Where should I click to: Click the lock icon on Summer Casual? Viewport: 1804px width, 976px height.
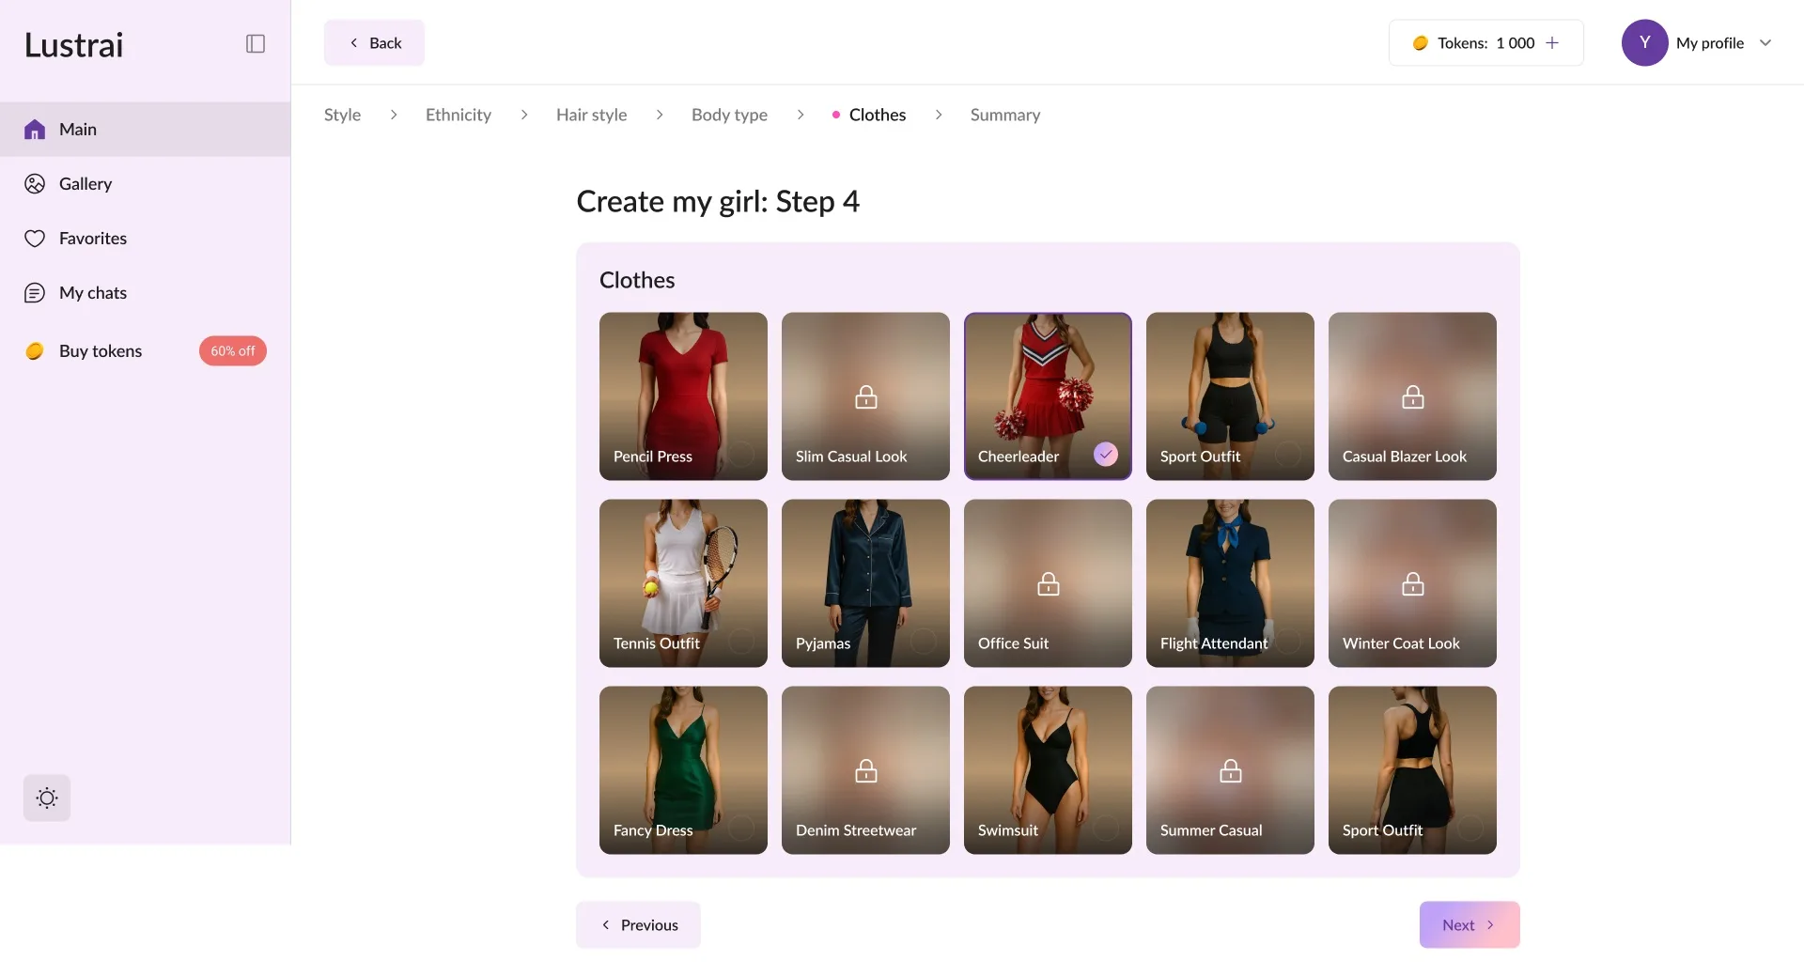(1230, 771)
